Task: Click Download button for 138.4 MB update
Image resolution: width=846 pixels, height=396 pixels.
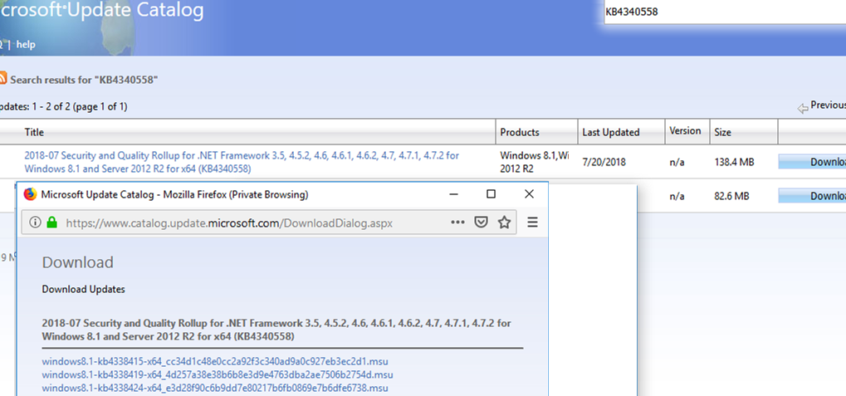Action: (812, 162)
